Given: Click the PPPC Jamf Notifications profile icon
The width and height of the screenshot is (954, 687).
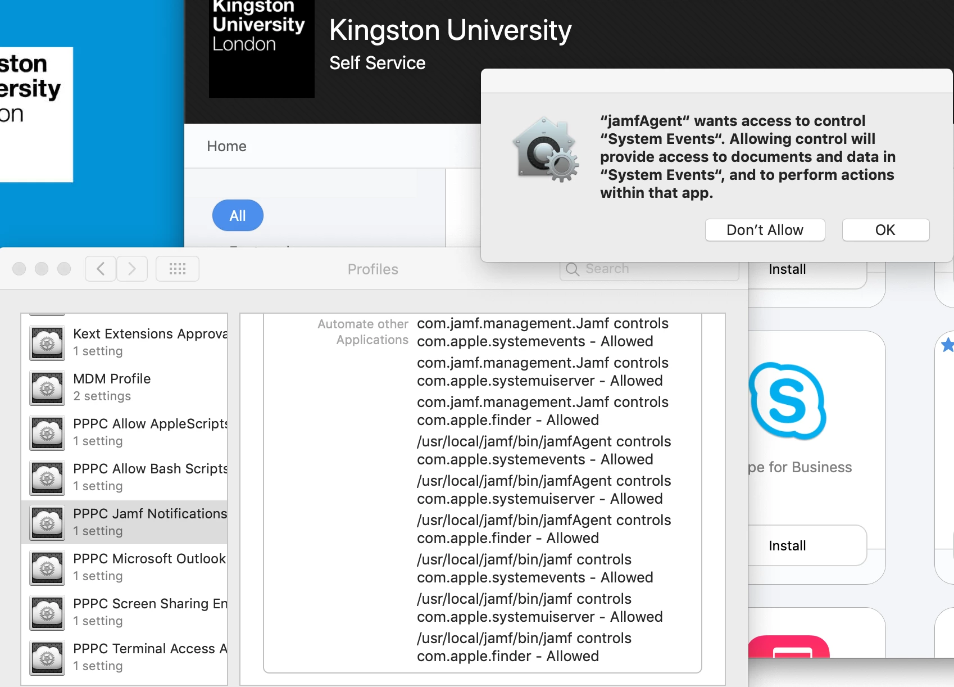Looking at the screenshot, I should click(47, 523).
